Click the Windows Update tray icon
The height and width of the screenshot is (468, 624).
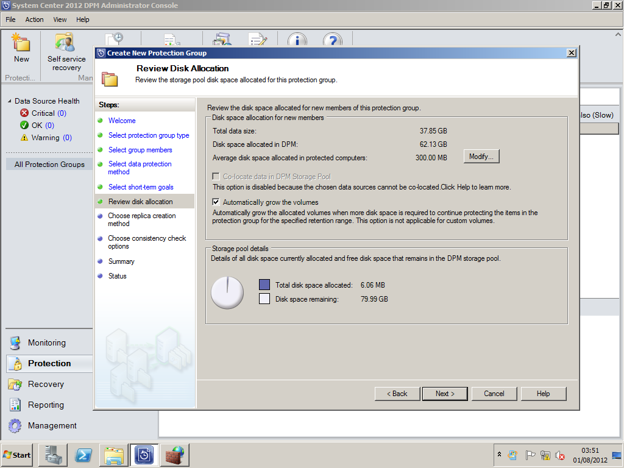[513, 455]
